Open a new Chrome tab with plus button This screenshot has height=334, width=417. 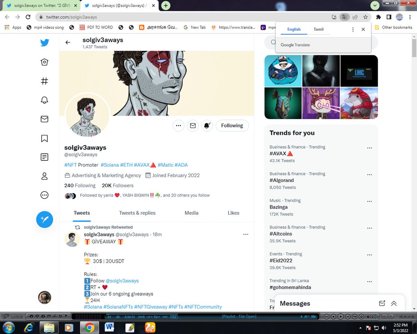166,6
